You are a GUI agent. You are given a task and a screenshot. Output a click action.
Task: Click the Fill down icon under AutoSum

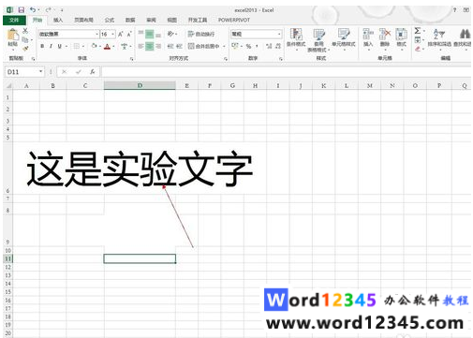point(418,39)
